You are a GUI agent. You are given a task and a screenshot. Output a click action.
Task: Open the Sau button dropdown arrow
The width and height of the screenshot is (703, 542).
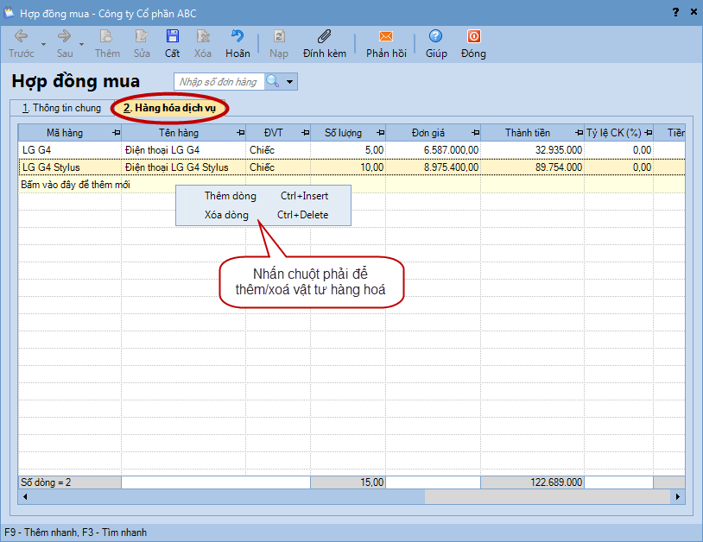pos(82,44)
